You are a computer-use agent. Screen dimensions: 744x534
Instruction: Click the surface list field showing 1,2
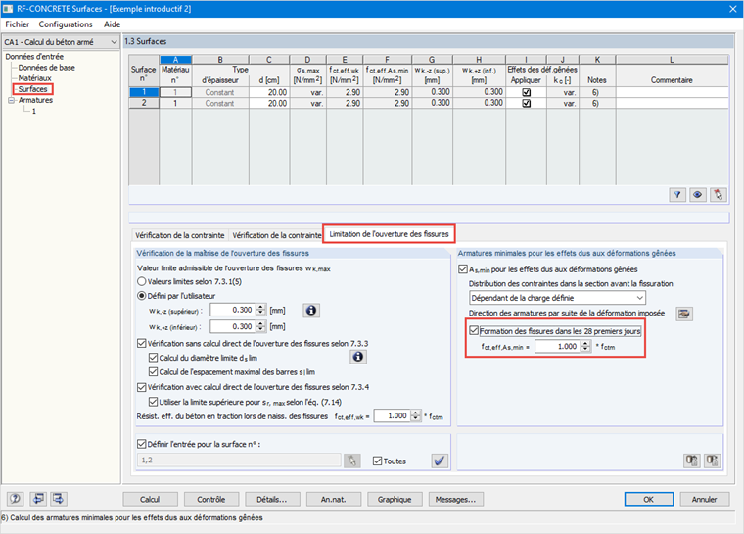pyautogui.click(x=239, y=461)
